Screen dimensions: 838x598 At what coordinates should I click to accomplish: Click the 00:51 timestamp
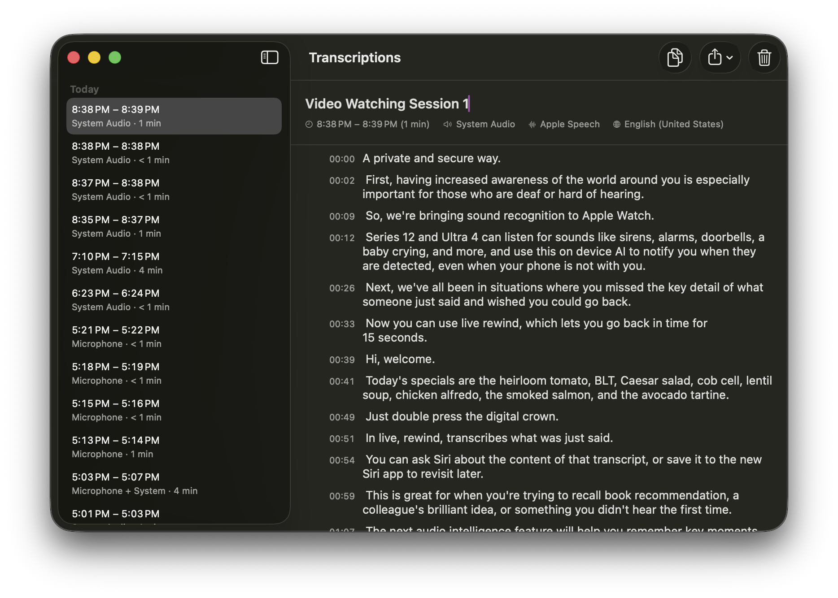click(x=342, y=439)
